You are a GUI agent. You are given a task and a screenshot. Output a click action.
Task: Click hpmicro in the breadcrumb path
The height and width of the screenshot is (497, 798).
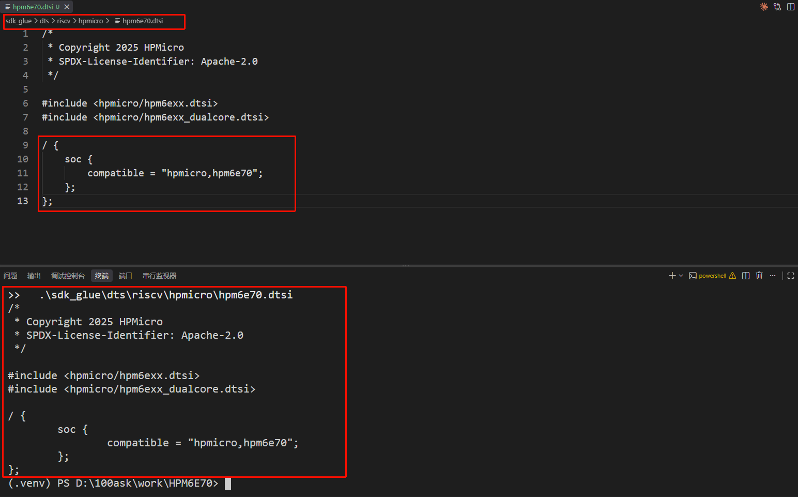(90, 21)
